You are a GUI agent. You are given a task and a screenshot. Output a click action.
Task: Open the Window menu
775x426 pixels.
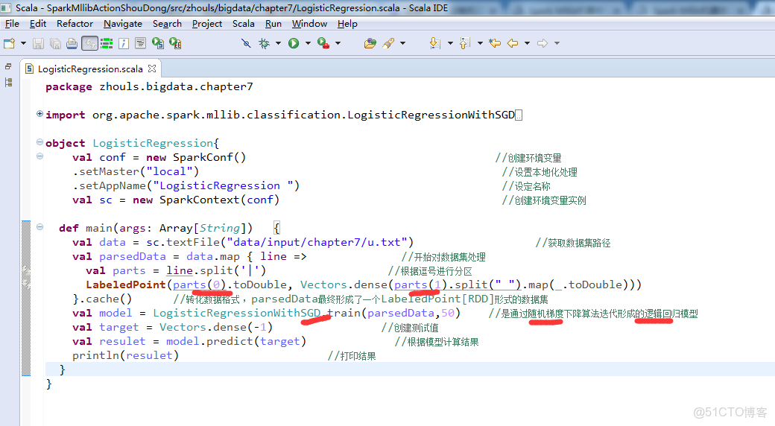tap(309, 24)
